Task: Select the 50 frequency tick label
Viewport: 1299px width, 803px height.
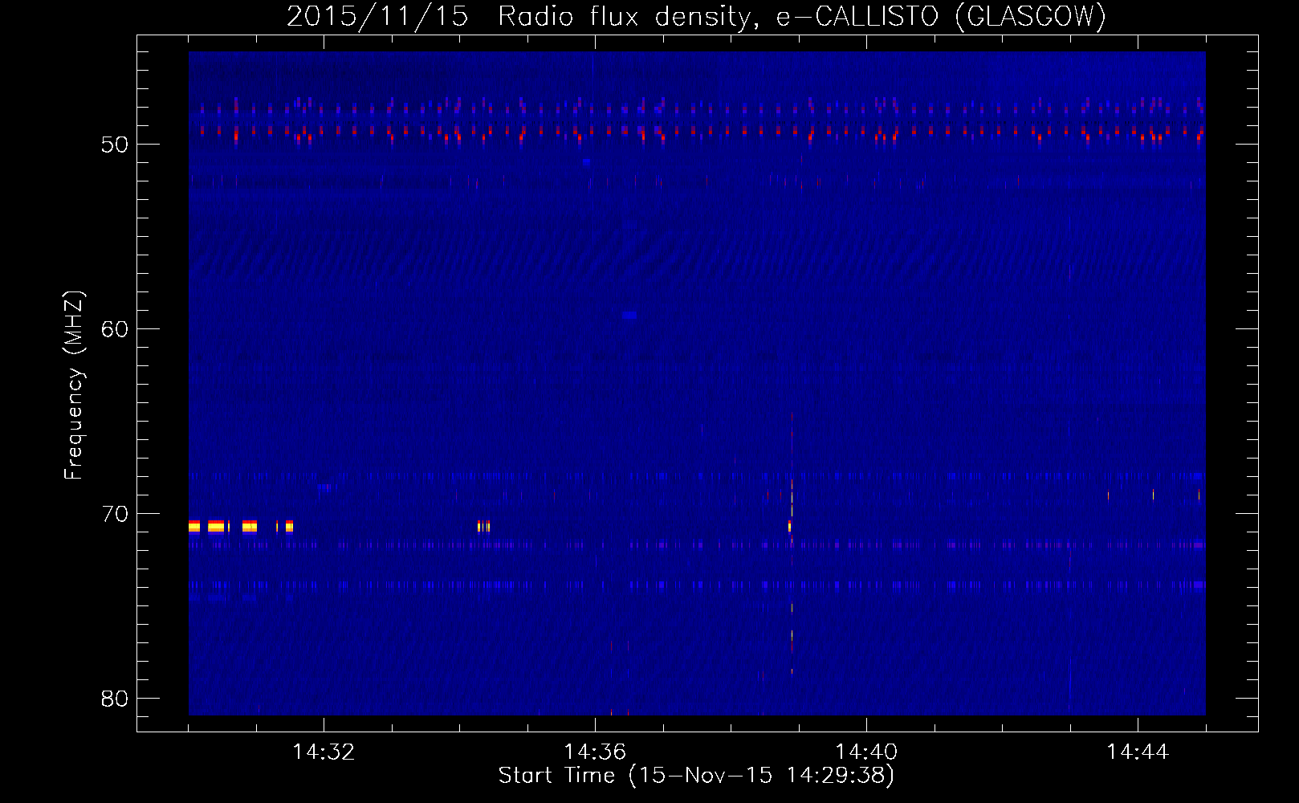Action: [x=115, y=145]
